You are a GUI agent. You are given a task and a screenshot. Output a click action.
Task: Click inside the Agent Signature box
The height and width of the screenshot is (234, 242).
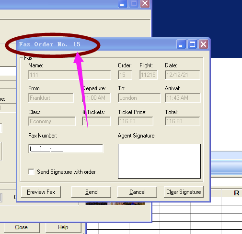click(x=159, y=161)
